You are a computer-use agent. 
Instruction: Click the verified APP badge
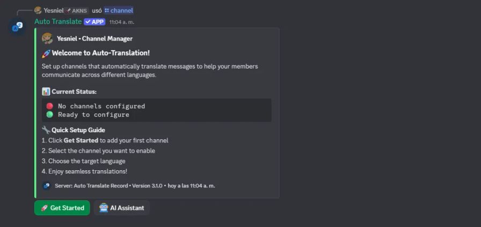[x=94, y=22]
